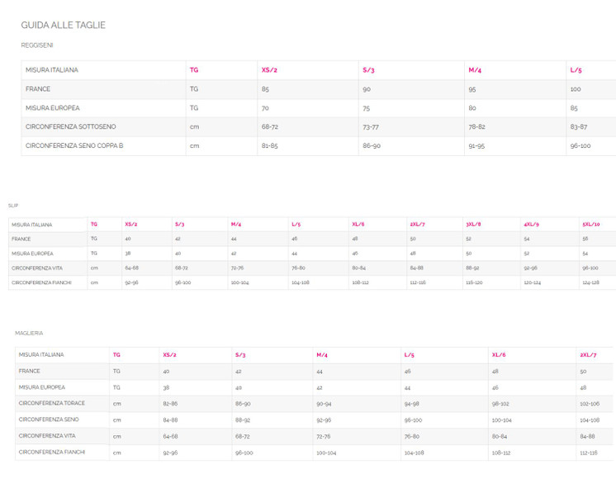This screenshot has width=616, height=493.
Task: Click '2XL/7' column header in Slip table
Action: (x=417, y=225)
